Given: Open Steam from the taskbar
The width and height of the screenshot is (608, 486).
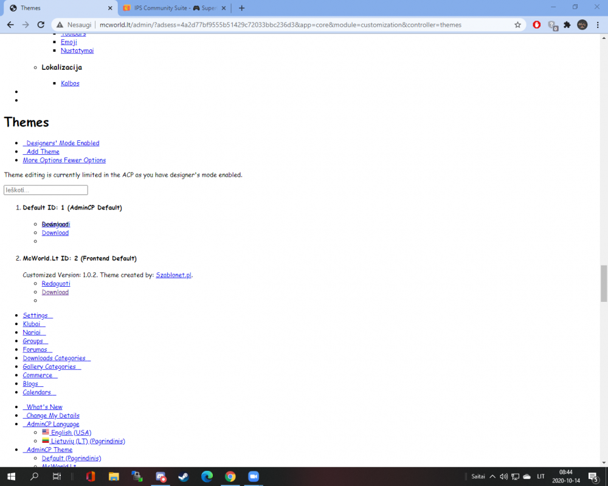Looking at the screenshot, I should click(x=184, y=476).
